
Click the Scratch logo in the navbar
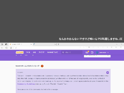(x=20, y=52)
